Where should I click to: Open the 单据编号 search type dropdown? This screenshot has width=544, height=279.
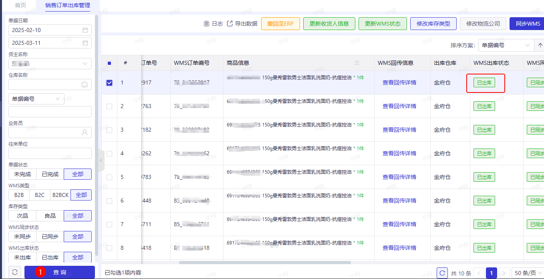[36, 99]
